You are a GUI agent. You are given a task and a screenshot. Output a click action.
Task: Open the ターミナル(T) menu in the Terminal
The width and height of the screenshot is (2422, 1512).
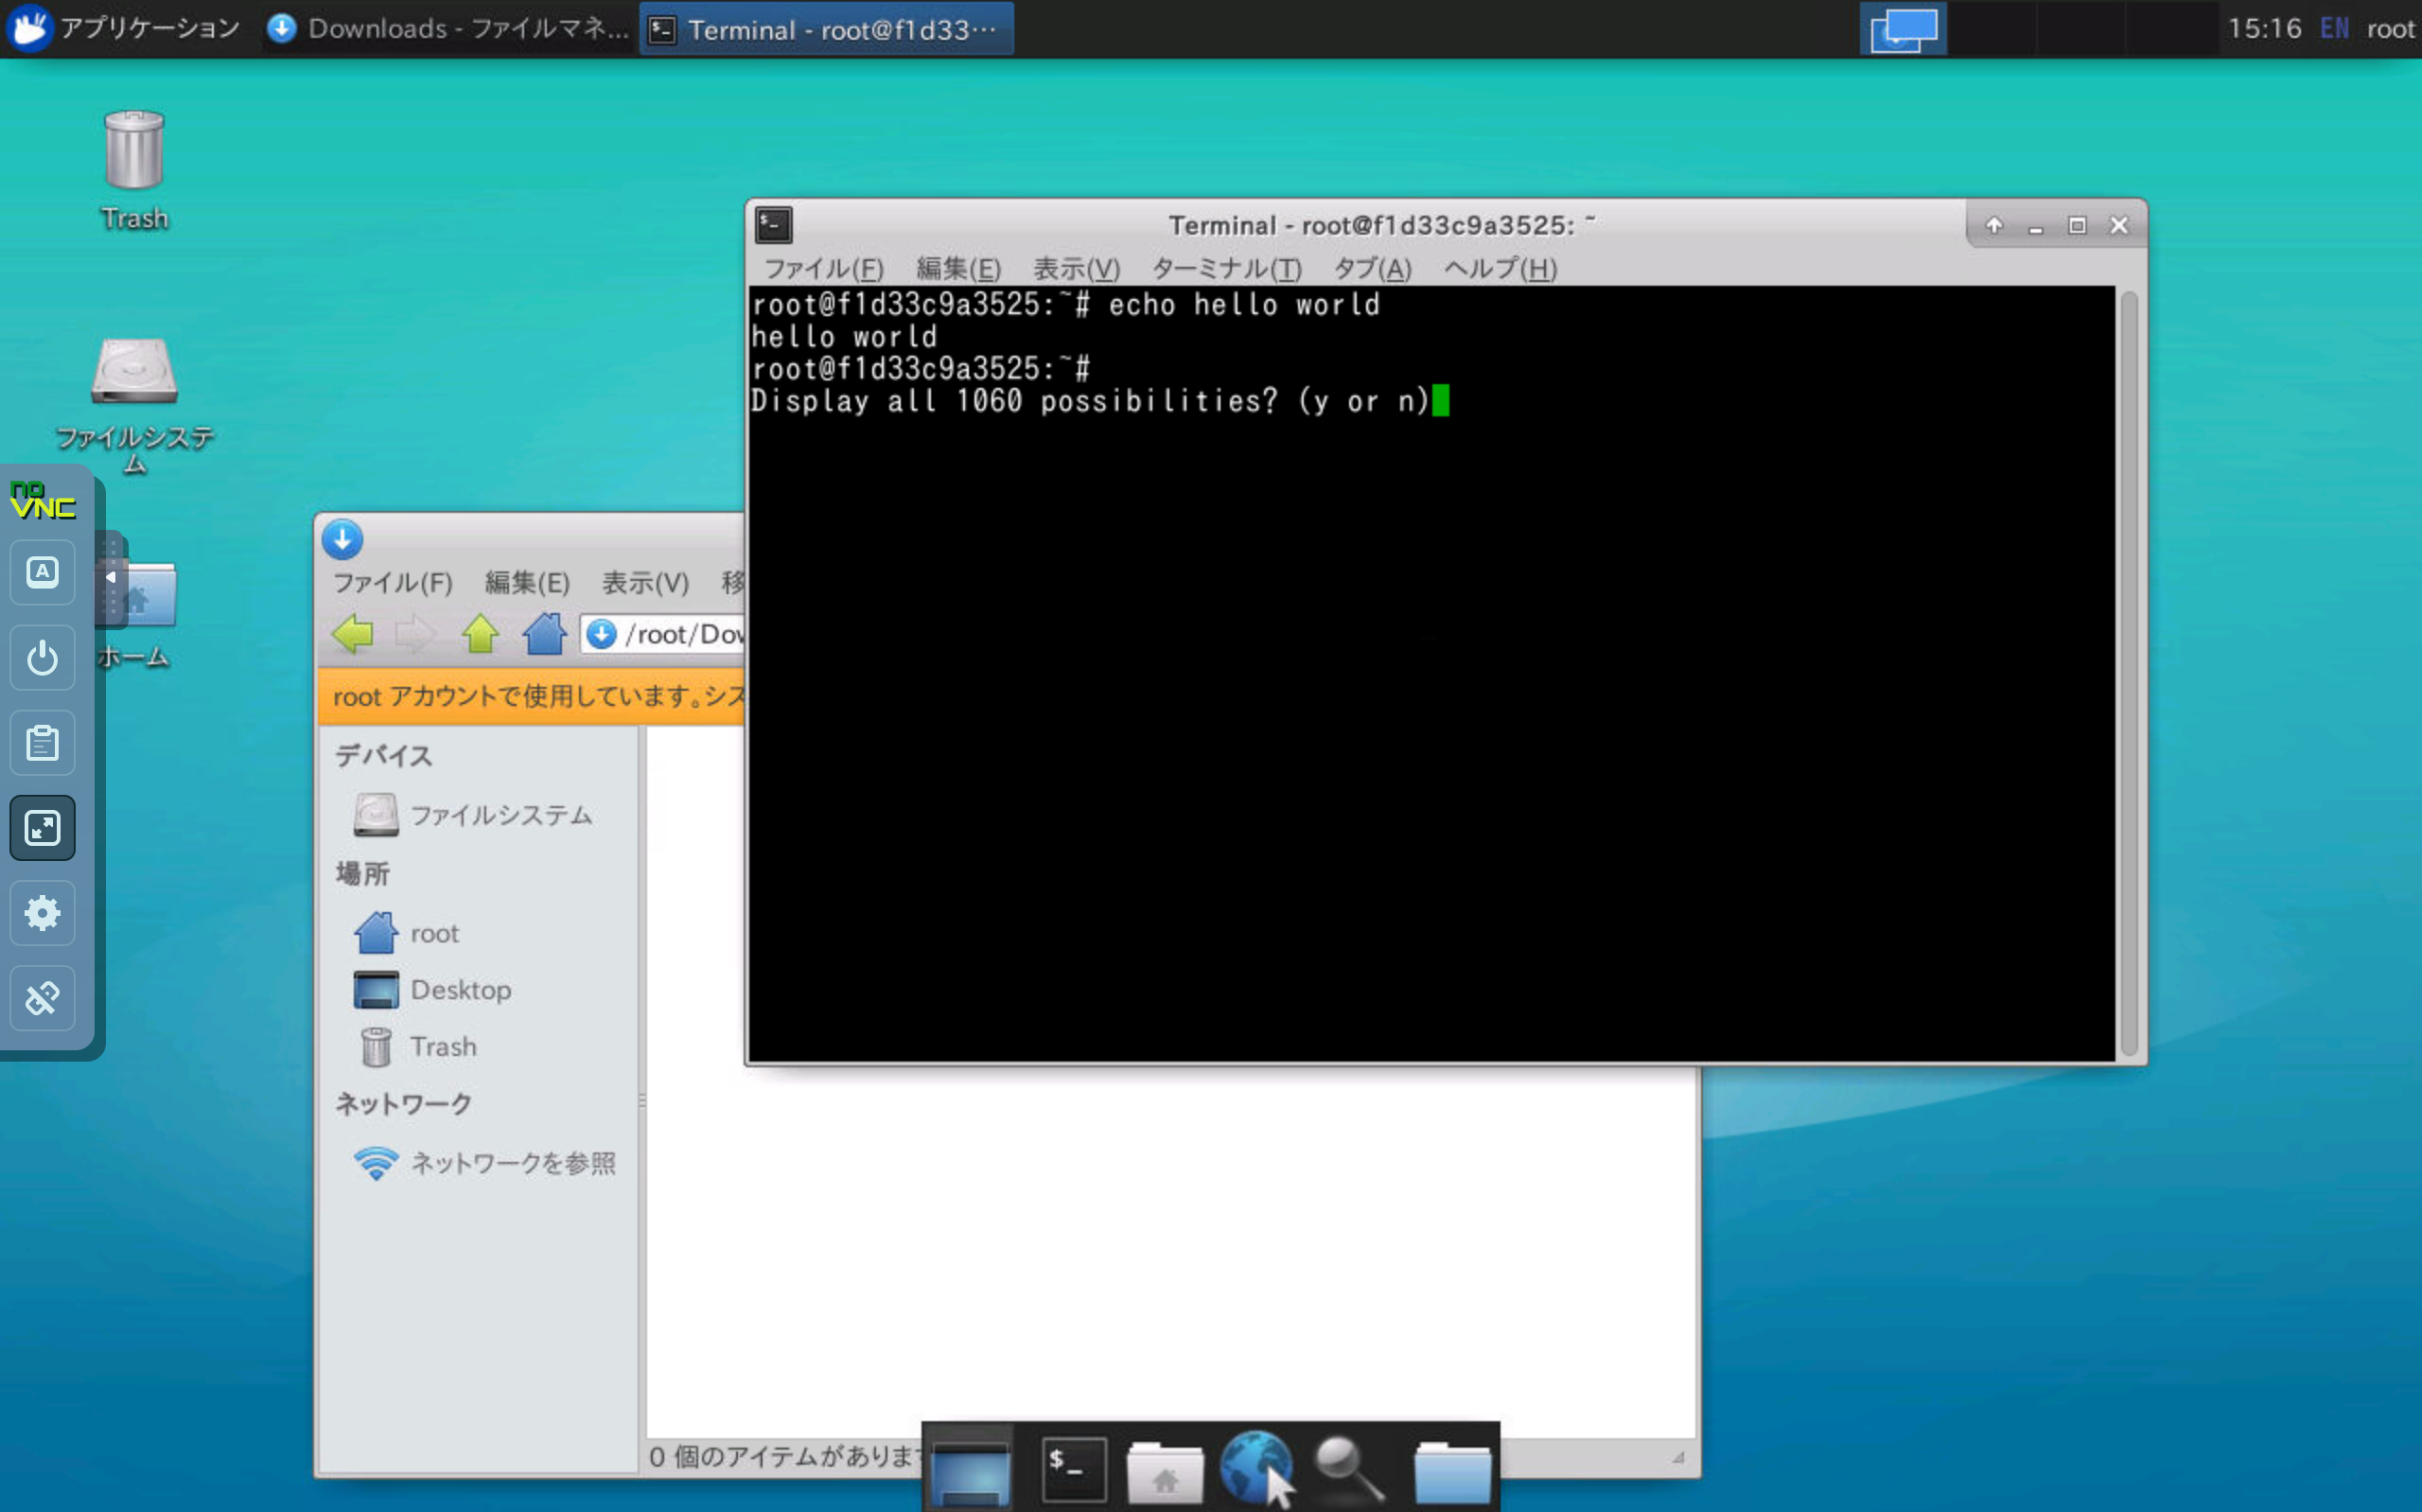(x=1225, y=268)
